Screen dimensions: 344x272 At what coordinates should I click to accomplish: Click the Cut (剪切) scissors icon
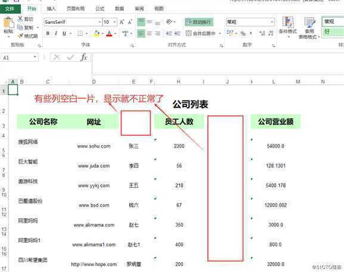click(20, 19)
